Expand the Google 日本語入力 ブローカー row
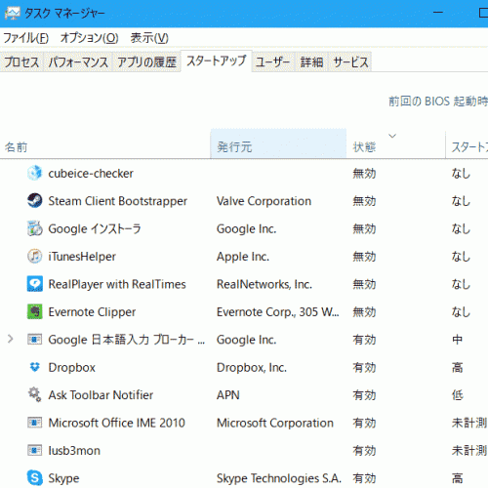Image resolution: width=488 pixels, height=488 pixels. pyautogui.click(x=11, y=340)
